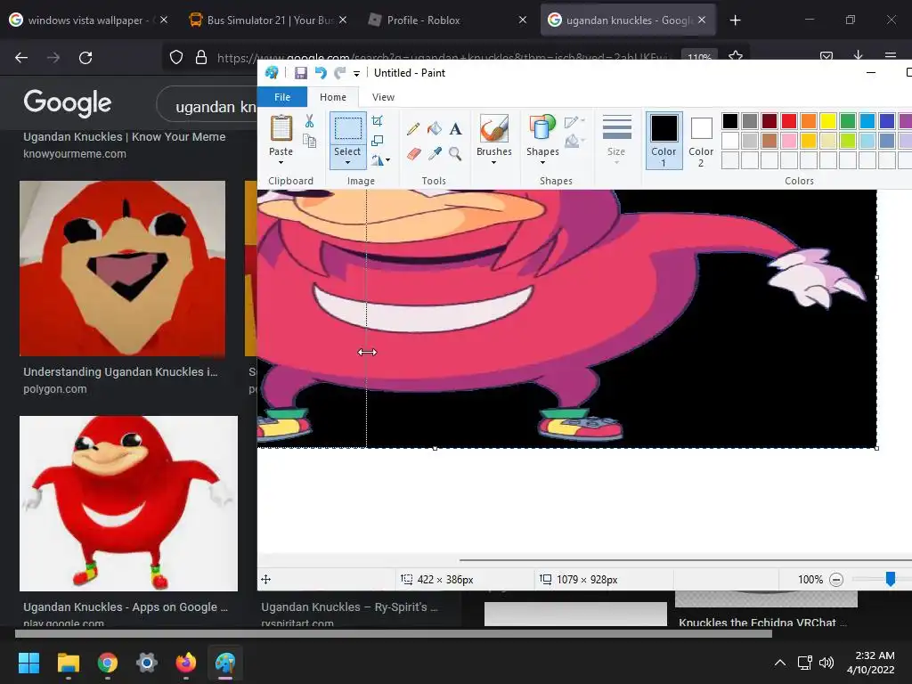Click the browser Back arrow
Screen dimensions: 912x684
click(21, 58)
